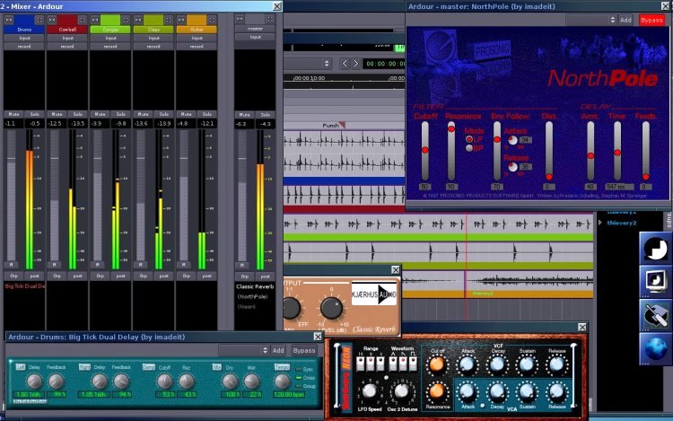Open the post meter-point selector on Cowbell channel
Screen dimensions: 673x421
78,276
